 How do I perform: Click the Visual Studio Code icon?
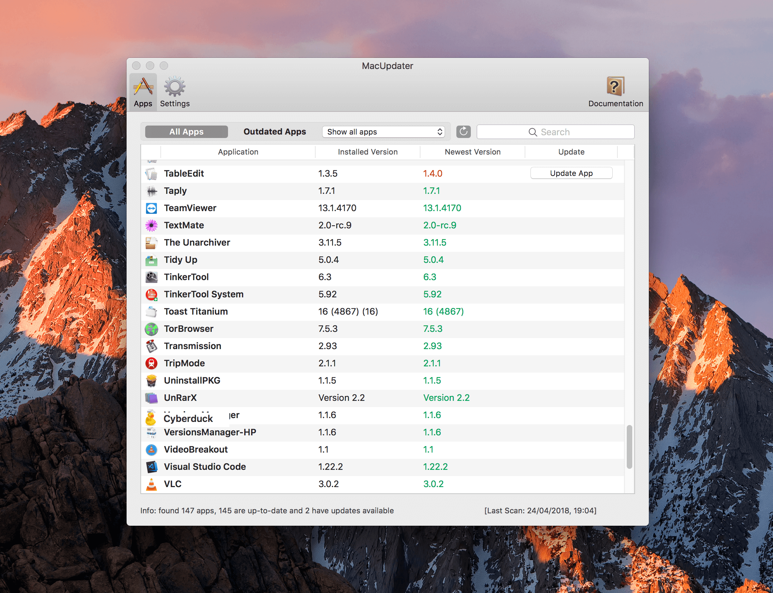151,467
